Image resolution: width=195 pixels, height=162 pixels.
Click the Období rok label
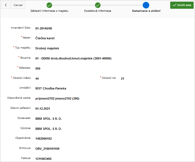point(109,78)
